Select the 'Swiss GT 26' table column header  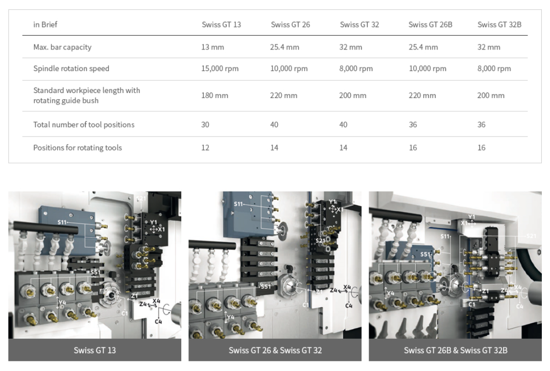coord(291,25)
